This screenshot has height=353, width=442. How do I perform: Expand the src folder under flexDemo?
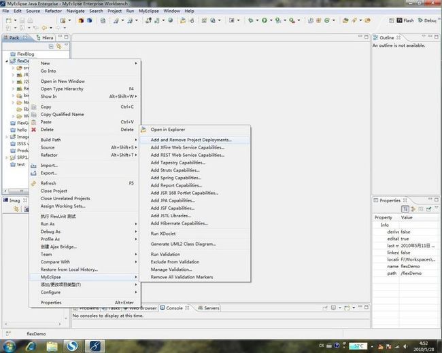click(x=13, y=68)
